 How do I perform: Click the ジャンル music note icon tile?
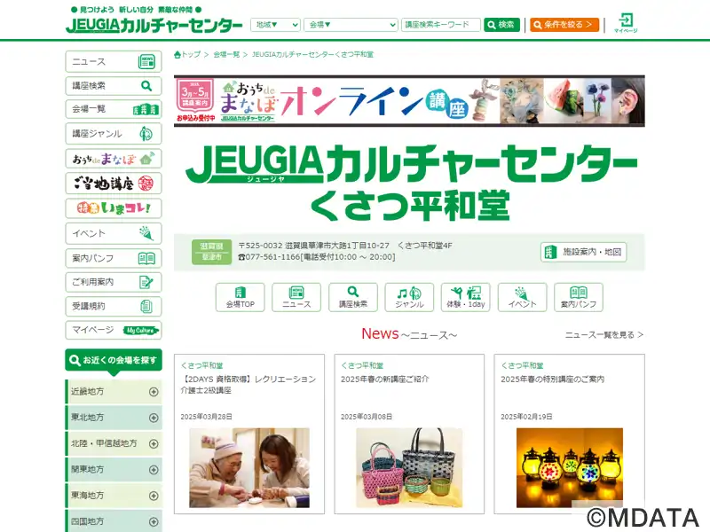tap(409, 297)
